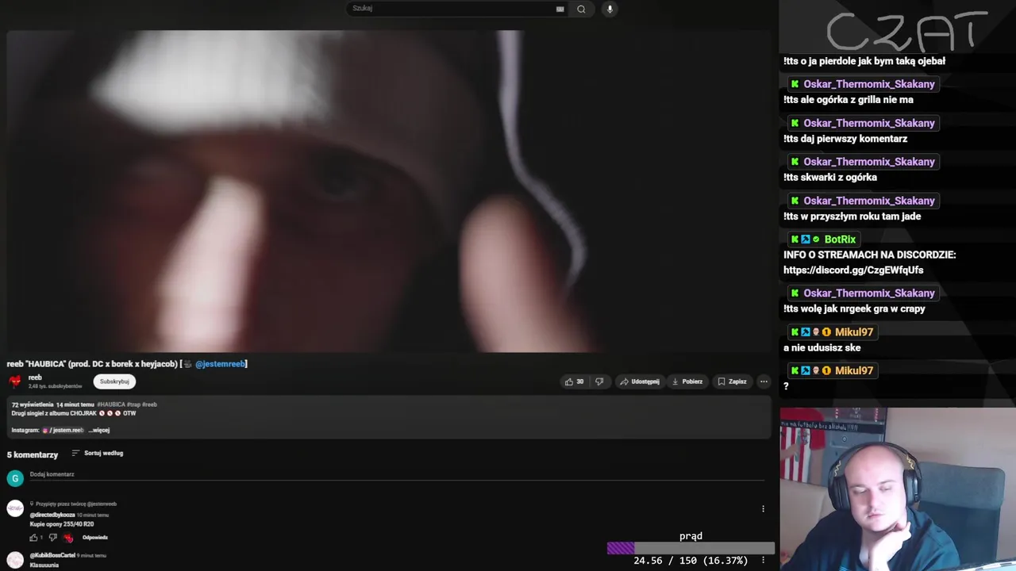Click the discord.gg/CzgEWfqUfs link in chat

[x=853, y=270]
